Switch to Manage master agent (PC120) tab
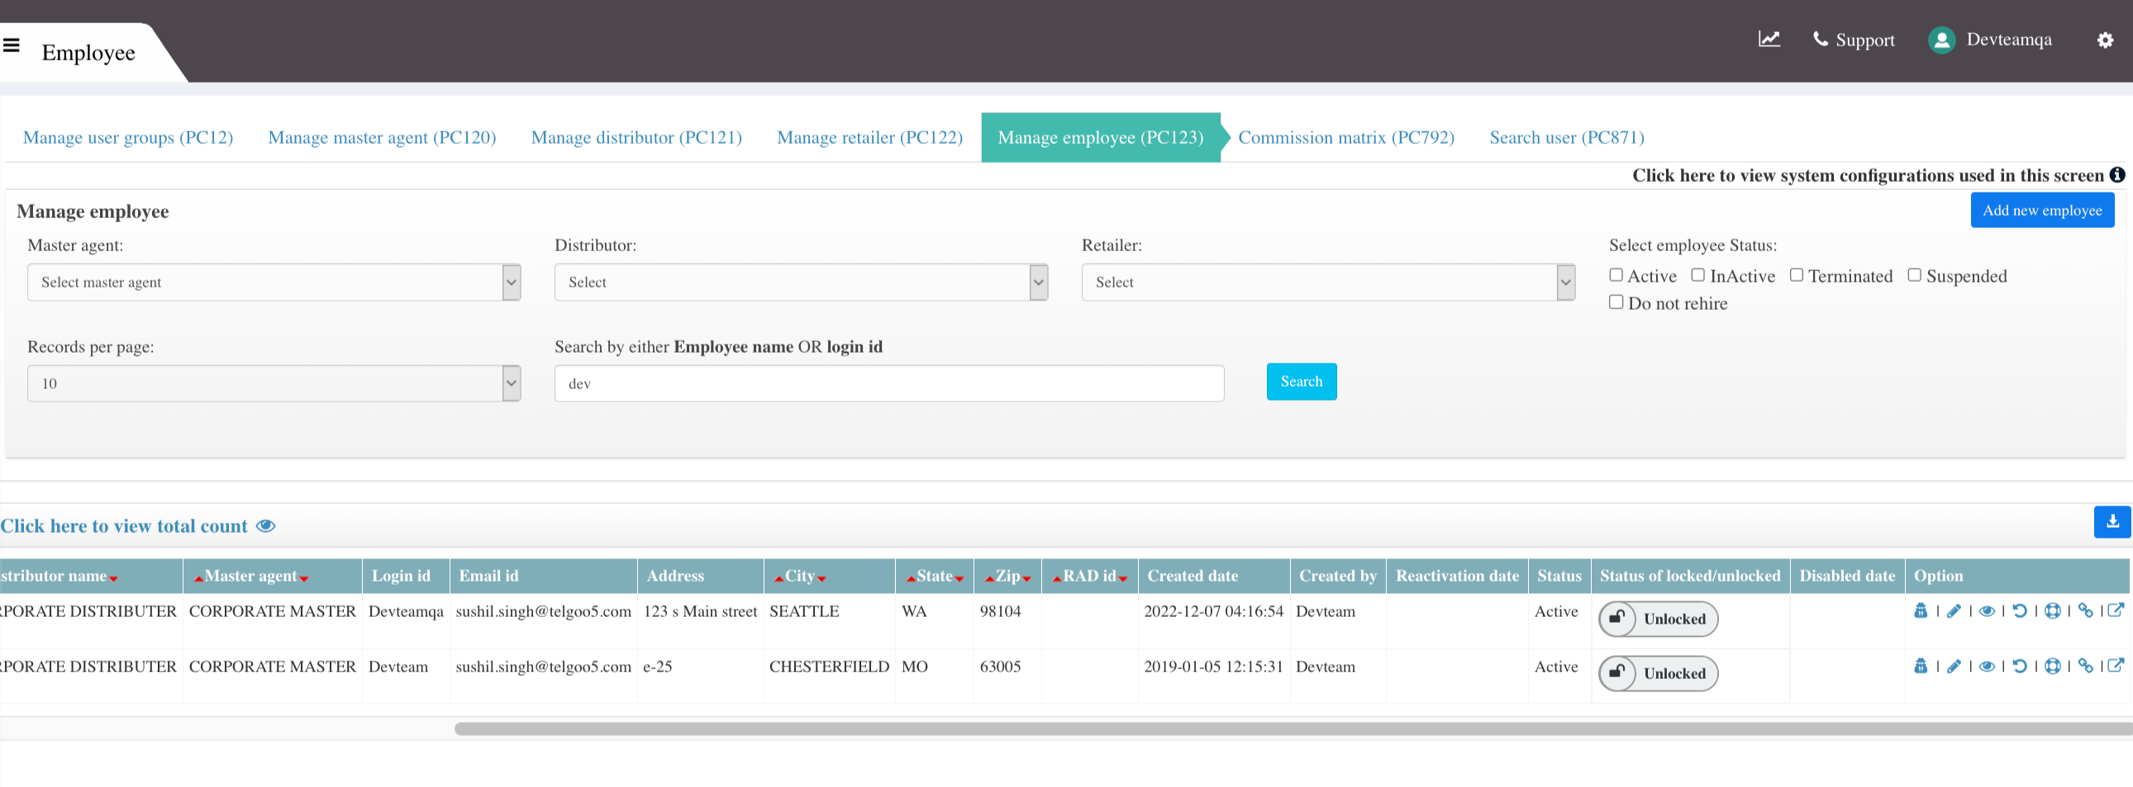Image resolution: width=2133 pixels, height=787 pixels. coord(382,137)
